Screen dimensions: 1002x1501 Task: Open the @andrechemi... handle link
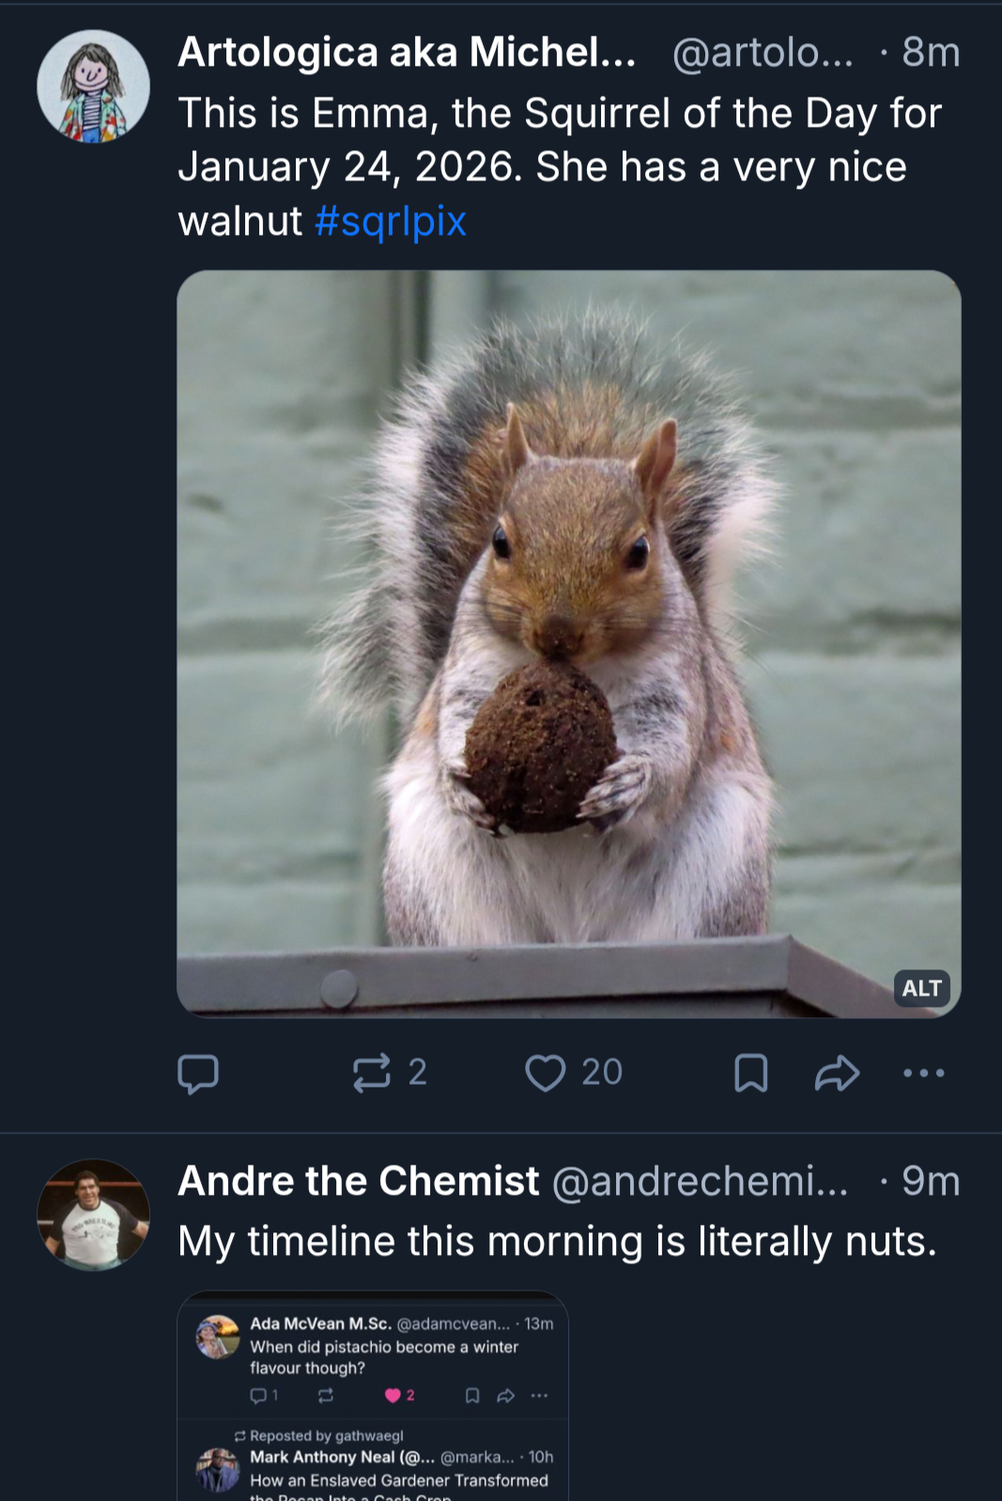(700, 1182)
